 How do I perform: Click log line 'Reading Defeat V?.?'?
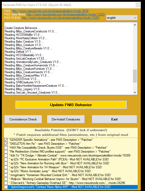click(19, 52)
